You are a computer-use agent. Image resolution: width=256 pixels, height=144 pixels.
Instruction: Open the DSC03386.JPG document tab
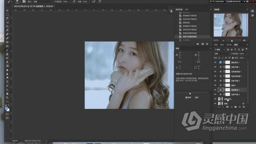click(34, 6)
